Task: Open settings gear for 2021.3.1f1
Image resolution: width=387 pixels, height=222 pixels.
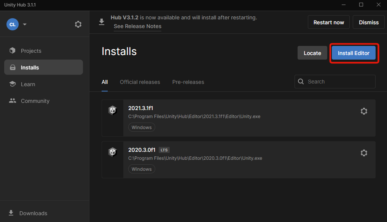Action: coord(364,111)
